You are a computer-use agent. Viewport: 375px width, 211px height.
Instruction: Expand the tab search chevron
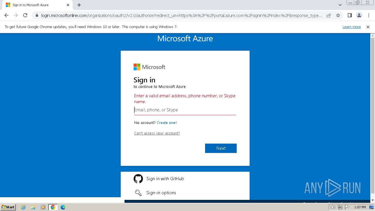point(340,5)
